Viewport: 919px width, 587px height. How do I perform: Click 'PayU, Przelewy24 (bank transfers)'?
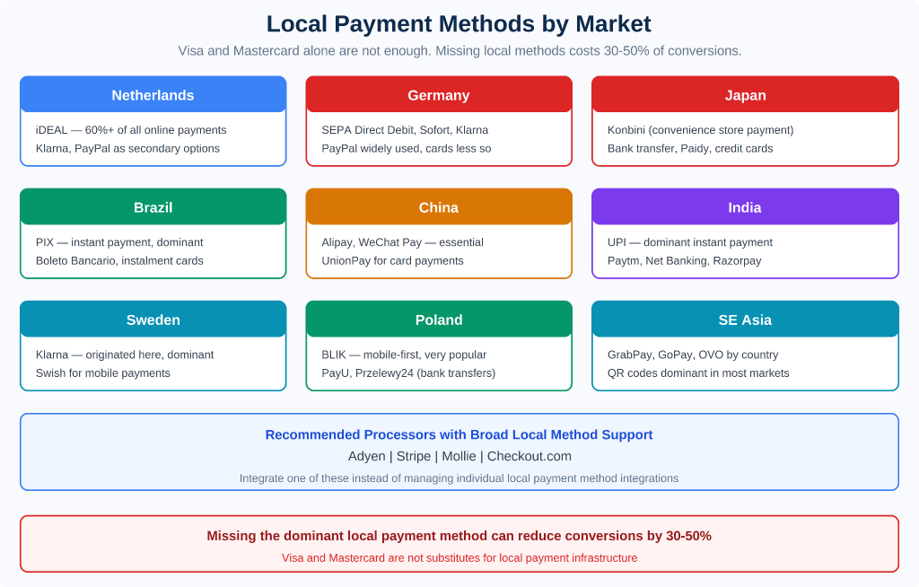coord(408,373)
